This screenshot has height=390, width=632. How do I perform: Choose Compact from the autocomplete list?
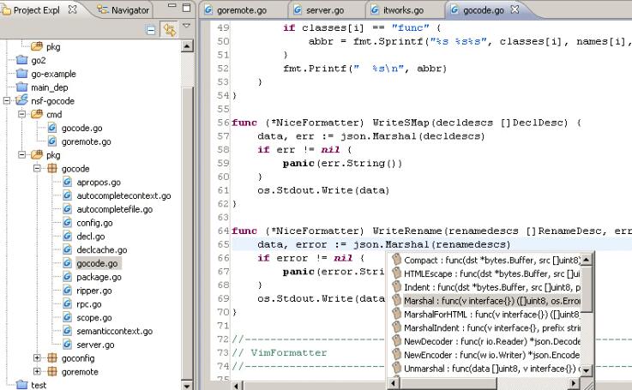(485, 261)
